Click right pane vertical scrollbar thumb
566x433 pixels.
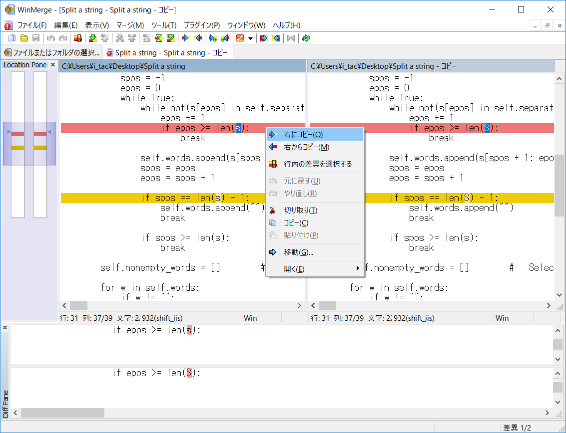[x=559, y=186]
